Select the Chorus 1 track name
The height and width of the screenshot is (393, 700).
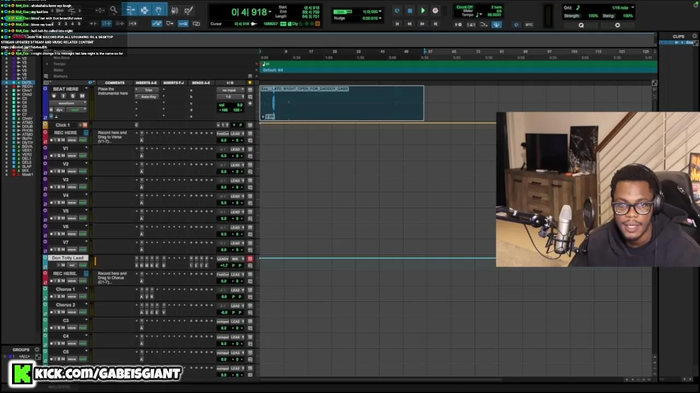tap(65, 289)
